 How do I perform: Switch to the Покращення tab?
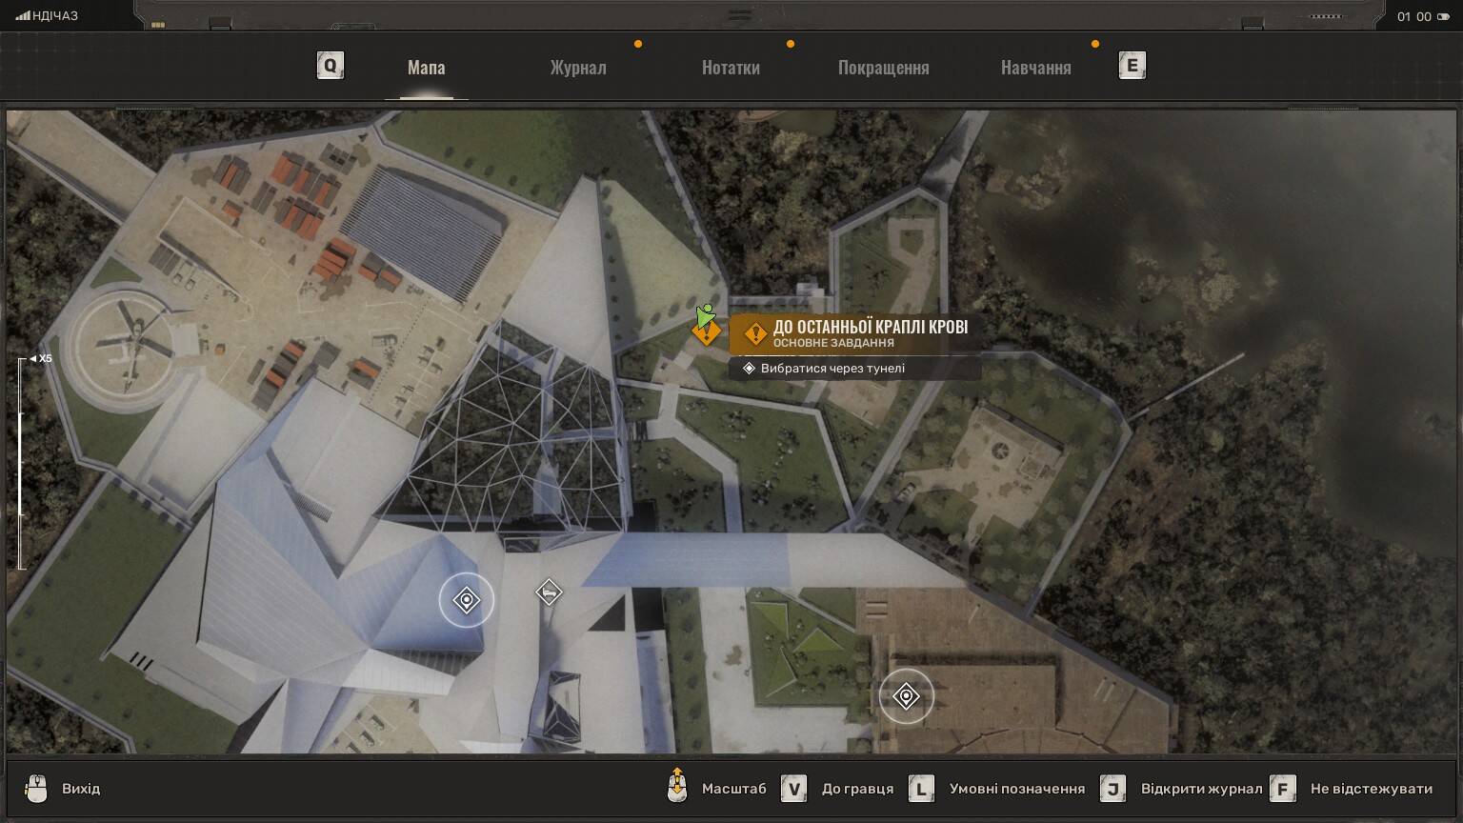click(883, 68)
